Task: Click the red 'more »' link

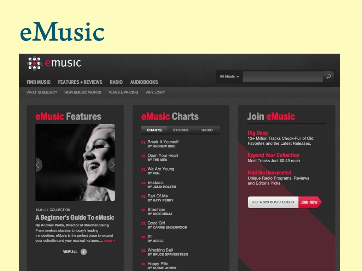Action: 110,241
